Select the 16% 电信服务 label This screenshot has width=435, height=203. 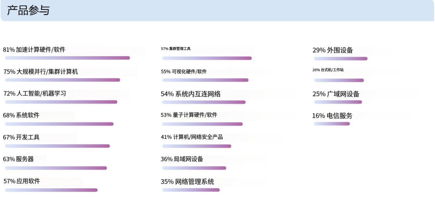pos(332,116)
